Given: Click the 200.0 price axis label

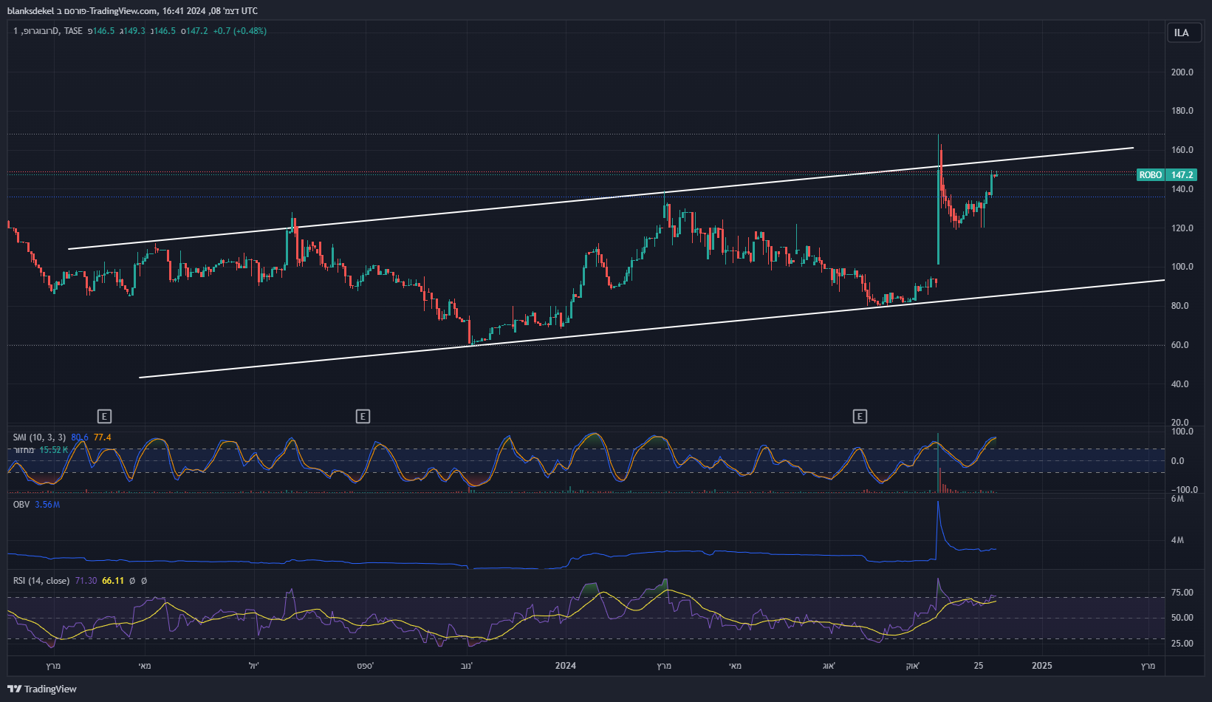Looking at the screenshot, I should point(1182,72).
